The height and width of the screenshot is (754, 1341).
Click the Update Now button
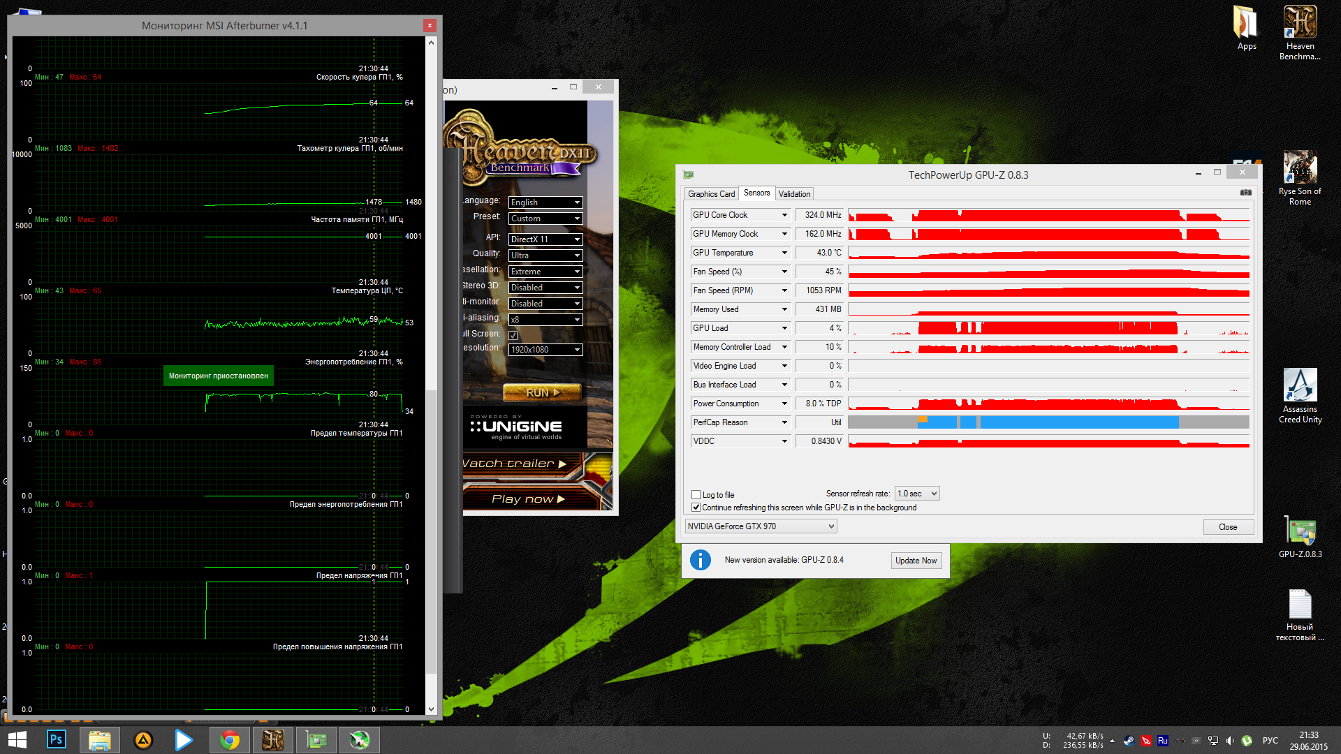[916, 561]
